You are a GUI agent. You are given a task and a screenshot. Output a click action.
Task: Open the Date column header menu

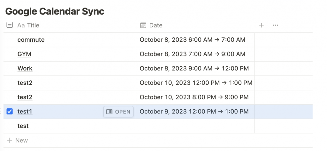(156, 25)
